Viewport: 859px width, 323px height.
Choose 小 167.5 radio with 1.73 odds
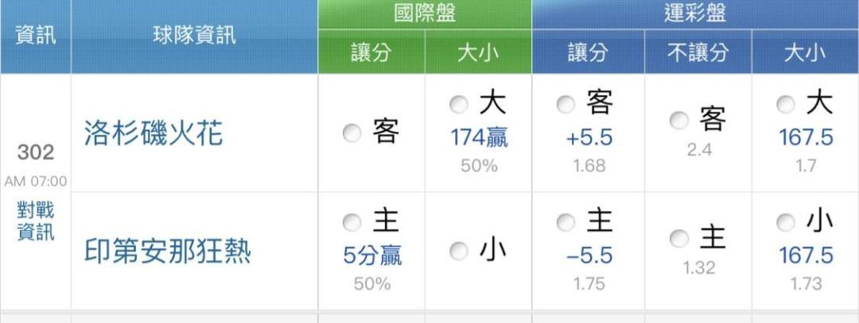tap(785, 222)
